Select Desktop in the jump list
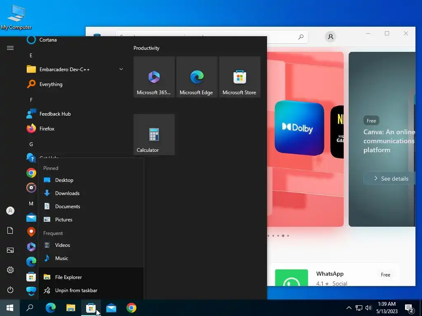The image size is (422, 316). tap(91, 180)
